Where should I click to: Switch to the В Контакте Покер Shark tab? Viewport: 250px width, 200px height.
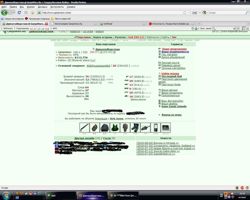click(171, 24)
